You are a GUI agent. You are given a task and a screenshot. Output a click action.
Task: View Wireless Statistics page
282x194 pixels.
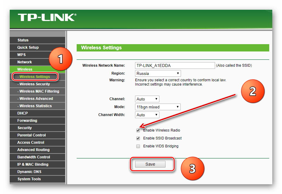(37, 106)
